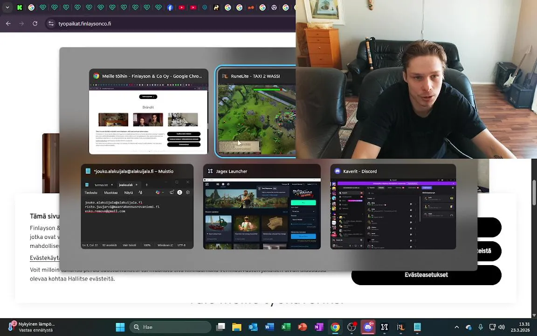
Task: Open OneDrive tray icon
Action: click(x=468, y=327)
